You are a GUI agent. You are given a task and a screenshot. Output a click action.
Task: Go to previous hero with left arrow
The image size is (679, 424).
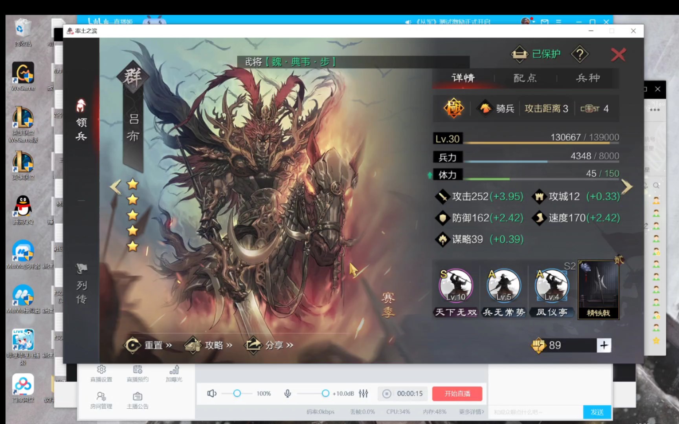tap(115, 187)
